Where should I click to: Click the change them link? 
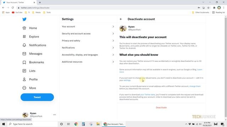pyautogui.click(x=195, y=86)
